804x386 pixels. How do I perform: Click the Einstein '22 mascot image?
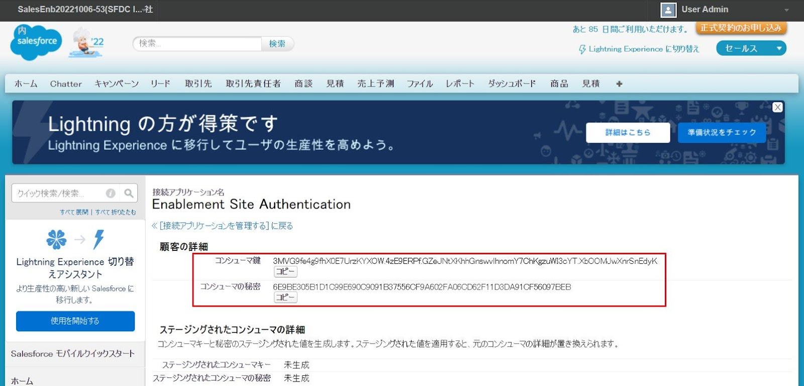tap(86, 43)
